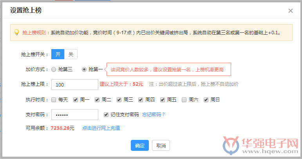Switch 抢上榜开关 to 开
This screenshot has height=159, width=302.
[x=58, y=55]
